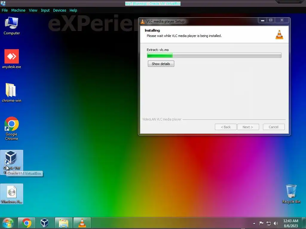Select the anydesk.exe desktop icon
Viewport: 306px width, 229px height.
pos(12,59)
